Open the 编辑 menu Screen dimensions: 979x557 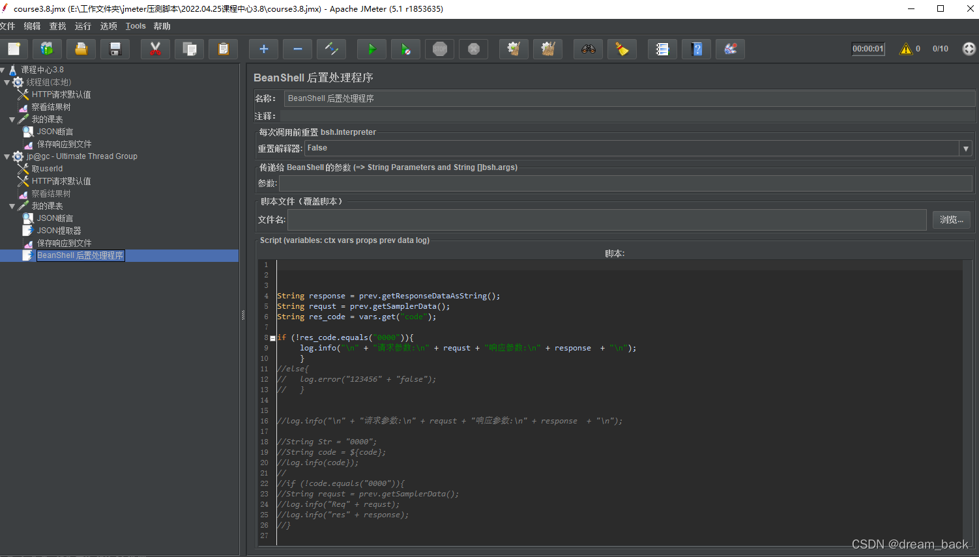(x=32, y=26)
